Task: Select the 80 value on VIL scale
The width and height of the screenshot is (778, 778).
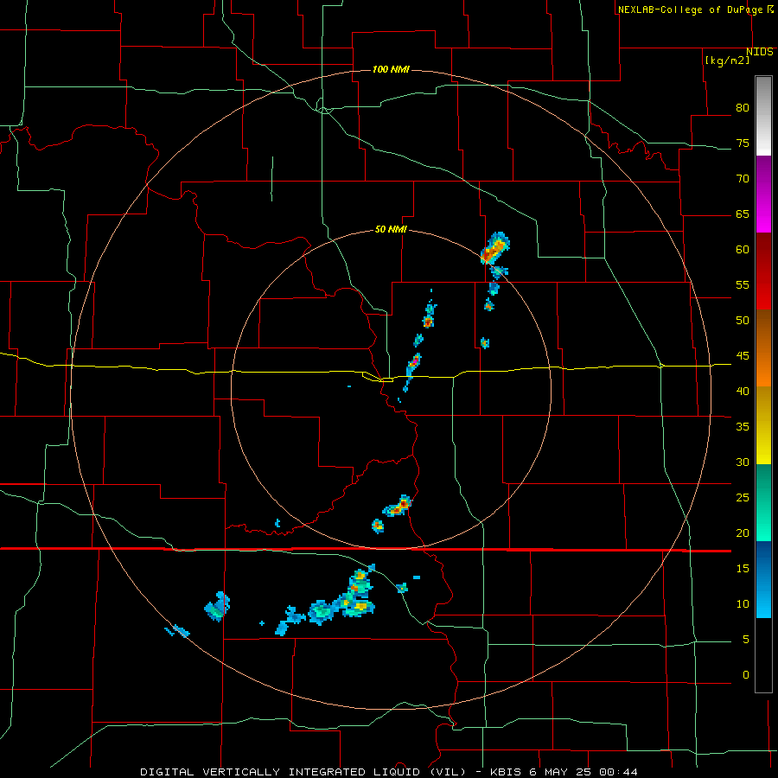Action: point(743,108)
